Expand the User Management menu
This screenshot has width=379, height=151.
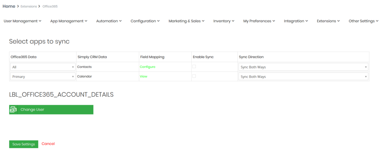coord(23,21)
